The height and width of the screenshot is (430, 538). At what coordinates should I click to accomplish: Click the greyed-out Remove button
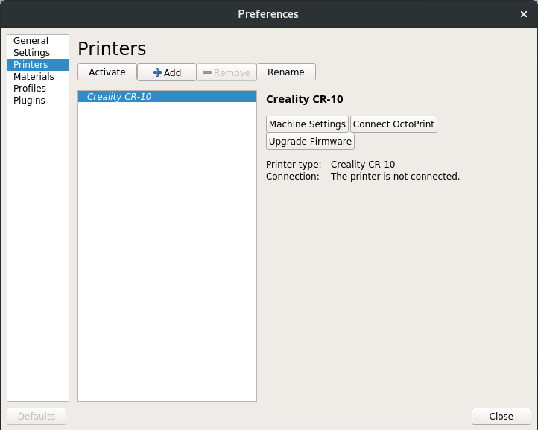227,72
